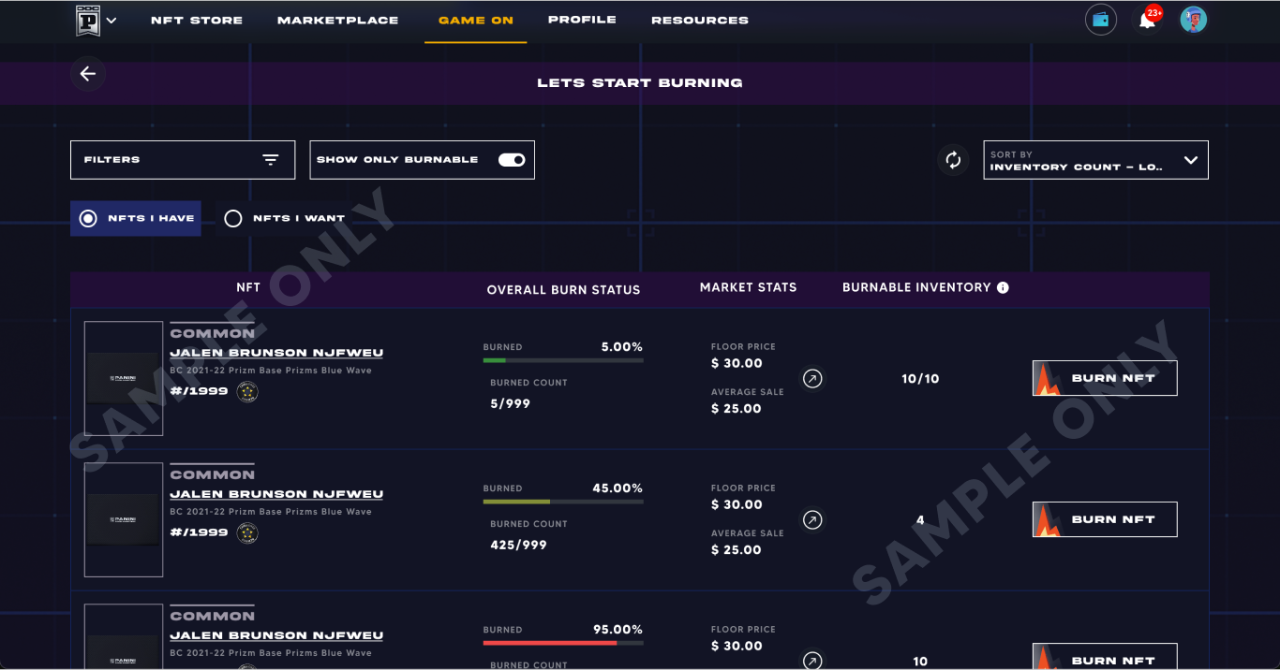Burn NFT in the inventory 4 row
This screenshot has width=1280, height=670.
[x=1105, y=519]
